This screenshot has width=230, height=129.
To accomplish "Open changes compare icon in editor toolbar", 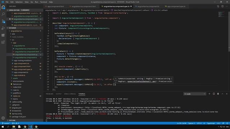I will coord(218,6).
